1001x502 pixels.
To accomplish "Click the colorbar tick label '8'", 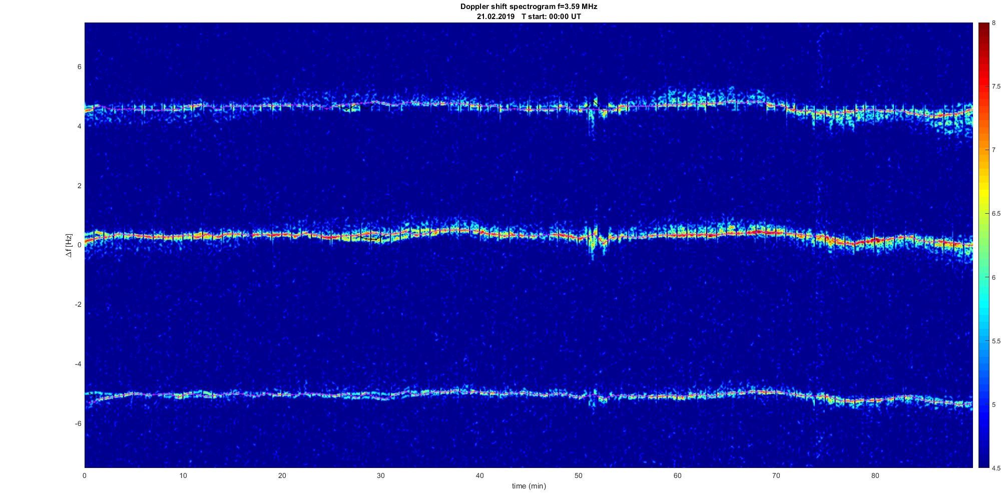I will [994, 23].
